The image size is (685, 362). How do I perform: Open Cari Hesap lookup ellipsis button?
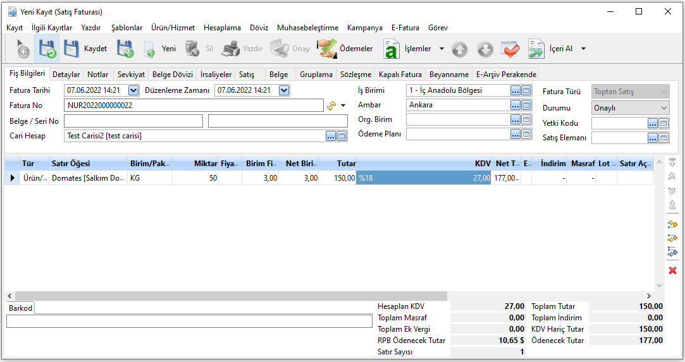pyautogui.click(x=331, y=136)
